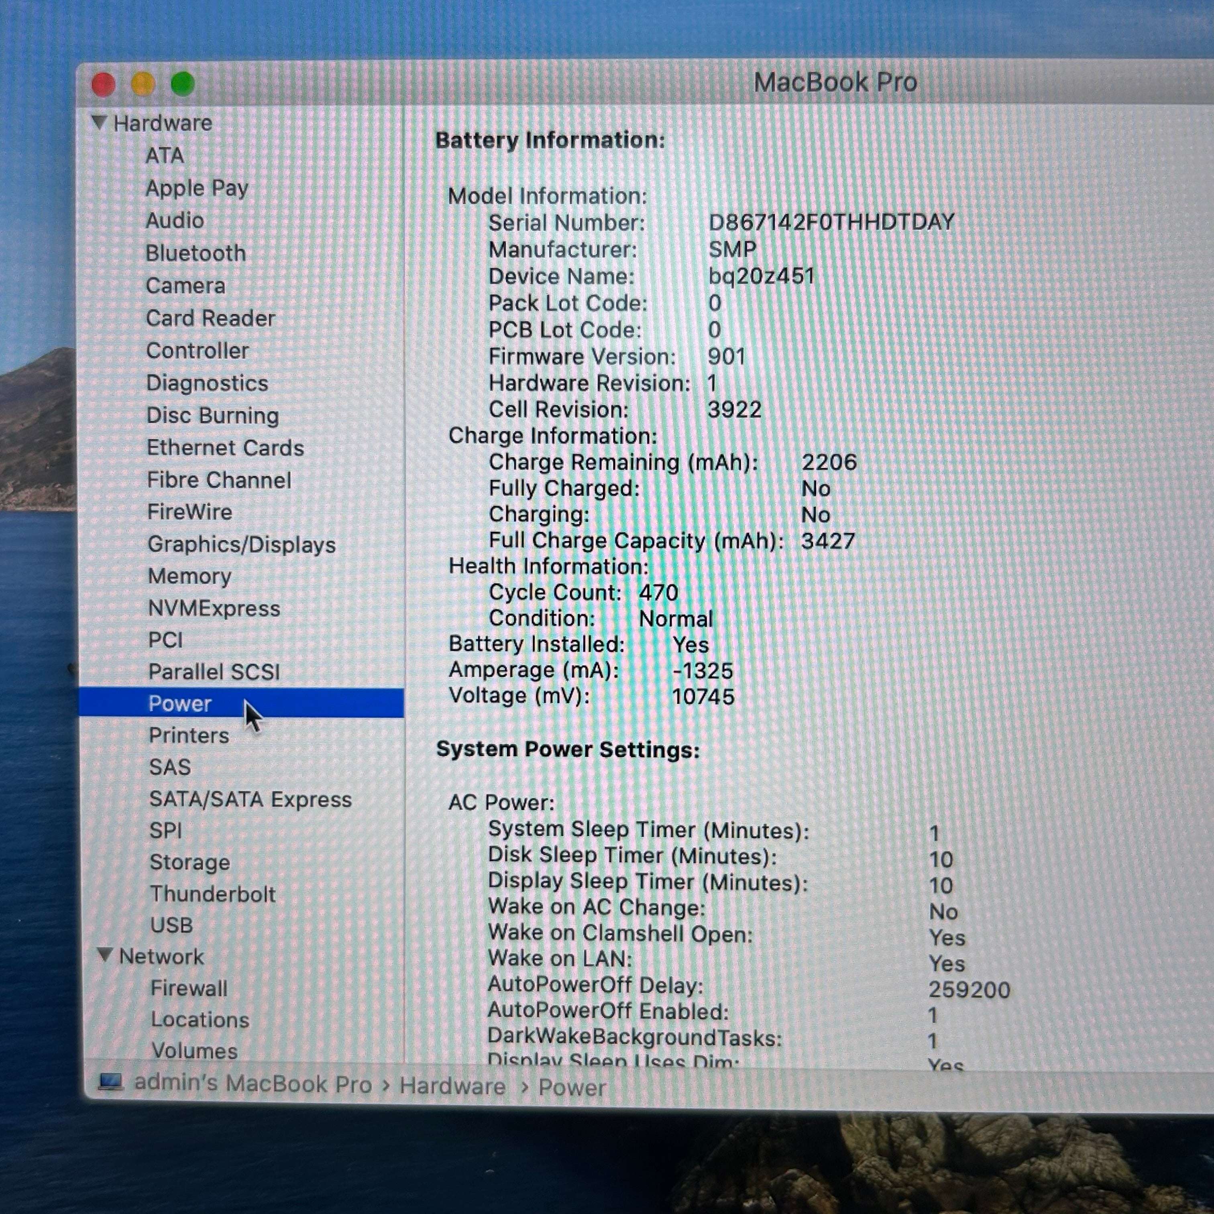Click manufacturer value SMP
1214x1214 pixels.
pos(732,249)
